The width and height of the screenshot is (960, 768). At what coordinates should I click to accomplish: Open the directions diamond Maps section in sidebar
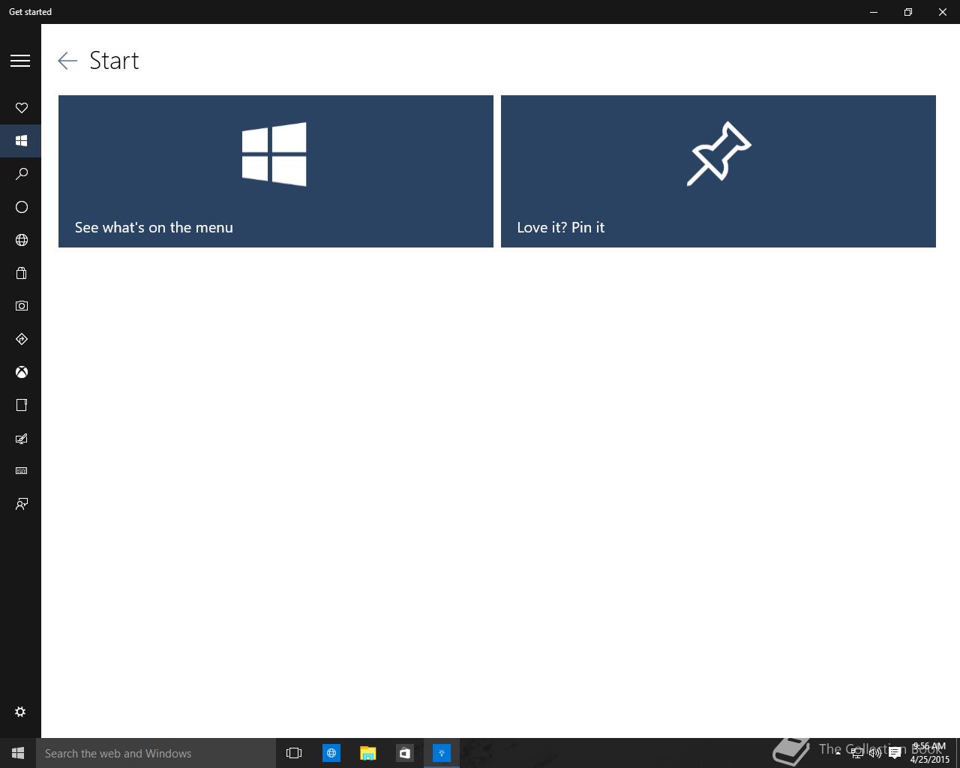(x=21, y=339)
